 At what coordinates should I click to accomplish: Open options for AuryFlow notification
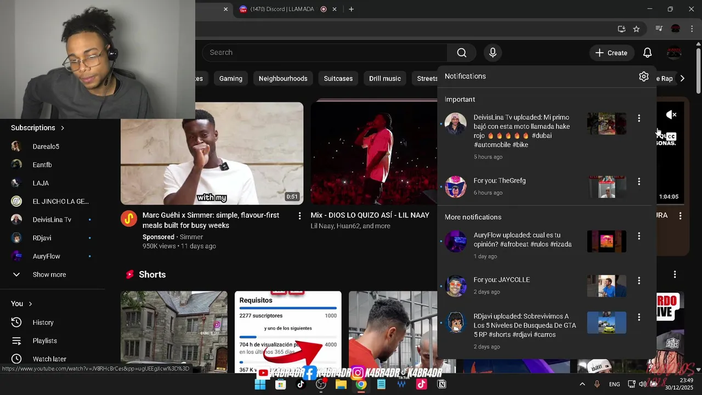tap(639, 236)
